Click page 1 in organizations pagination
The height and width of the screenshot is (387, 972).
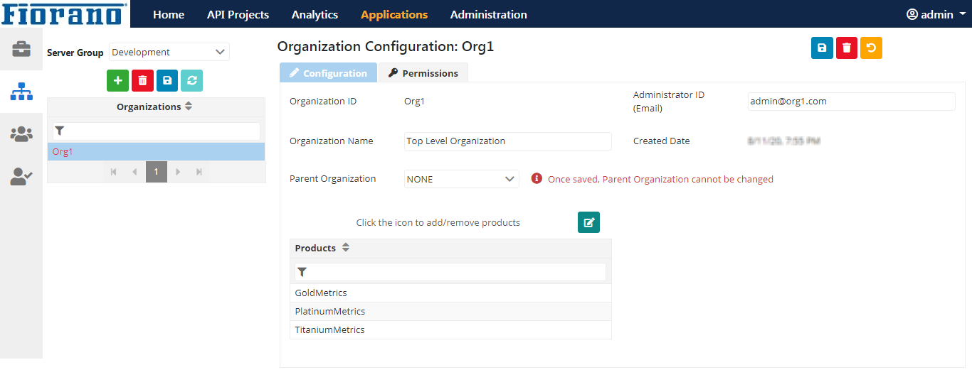156,172
